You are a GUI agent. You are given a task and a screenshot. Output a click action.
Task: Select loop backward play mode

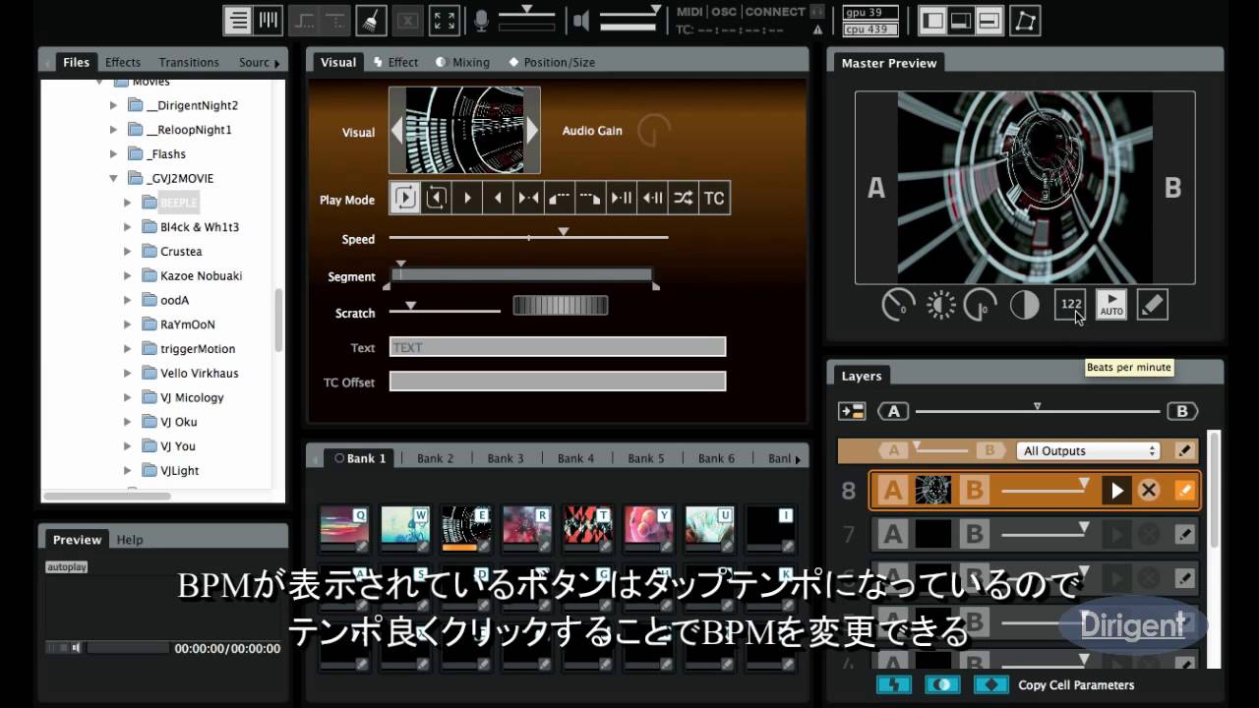pos(436,198)
